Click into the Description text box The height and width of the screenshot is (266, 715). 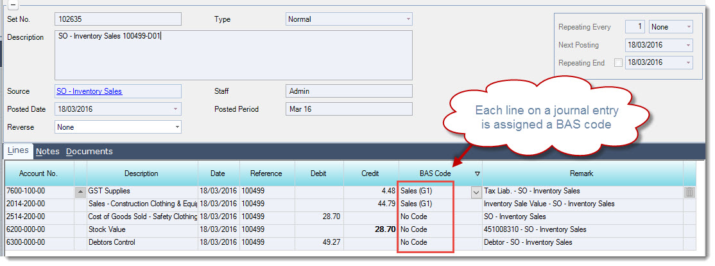point(234,55)
